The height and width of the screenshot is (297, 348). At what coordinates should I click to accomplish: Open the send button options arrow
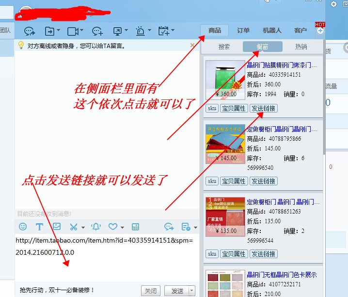192,291
